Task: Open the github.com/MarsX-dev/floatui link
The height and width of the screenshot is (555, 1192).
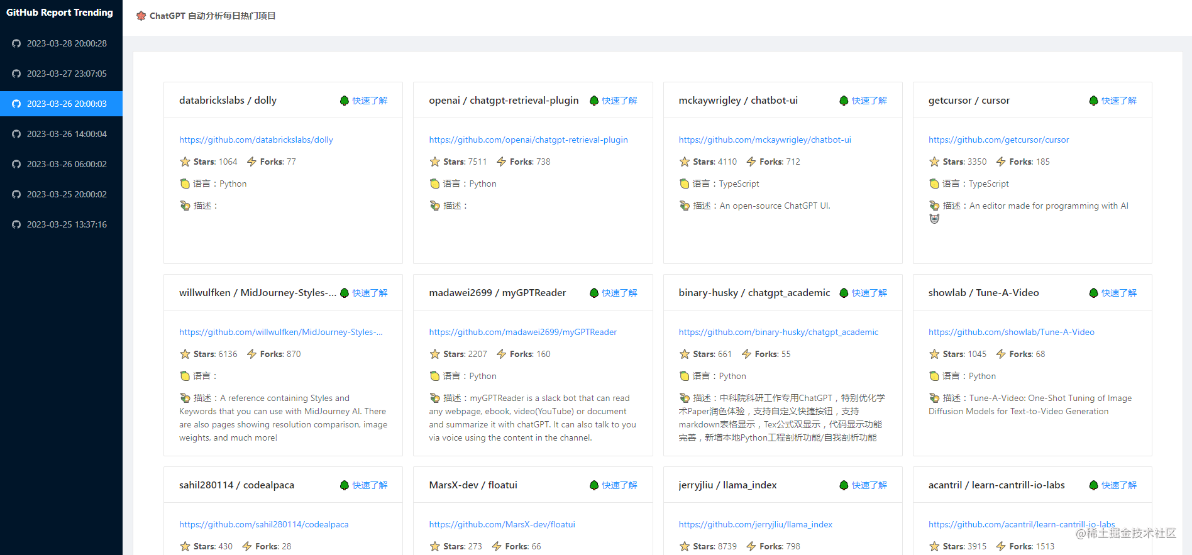Action: tap(502, 524)
